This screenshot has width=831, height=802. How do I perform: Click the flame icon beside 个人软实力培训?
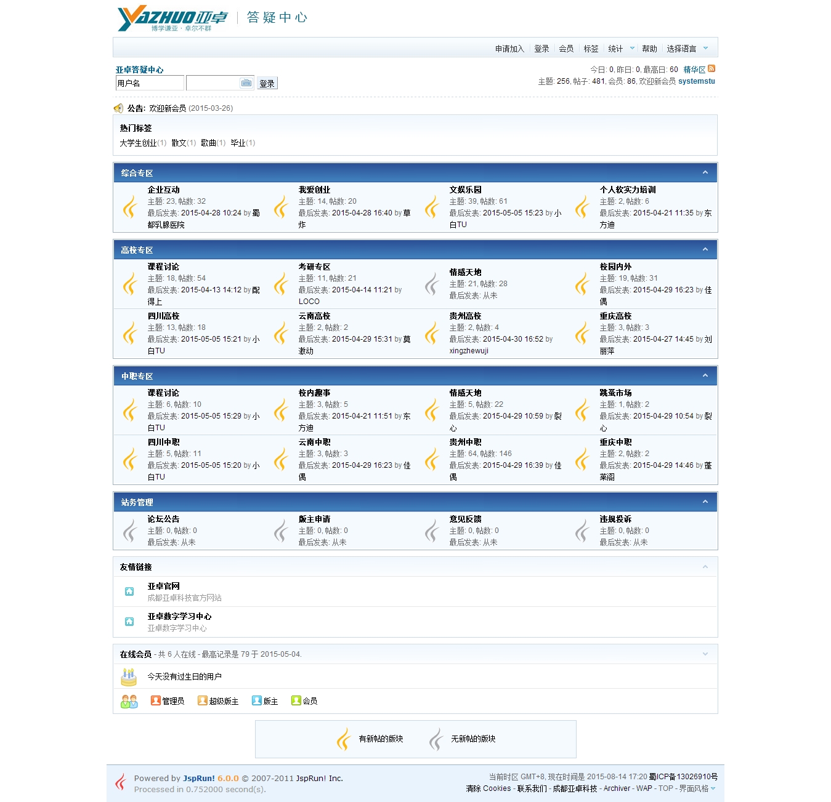[x=582, y=207]
